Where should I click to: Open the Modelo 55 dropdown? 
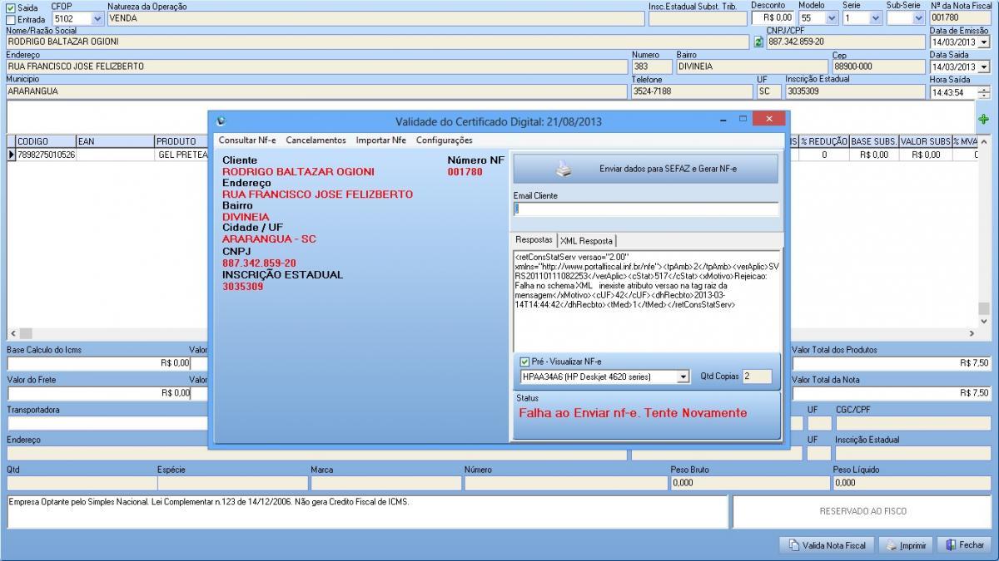[x=830, y=17]
